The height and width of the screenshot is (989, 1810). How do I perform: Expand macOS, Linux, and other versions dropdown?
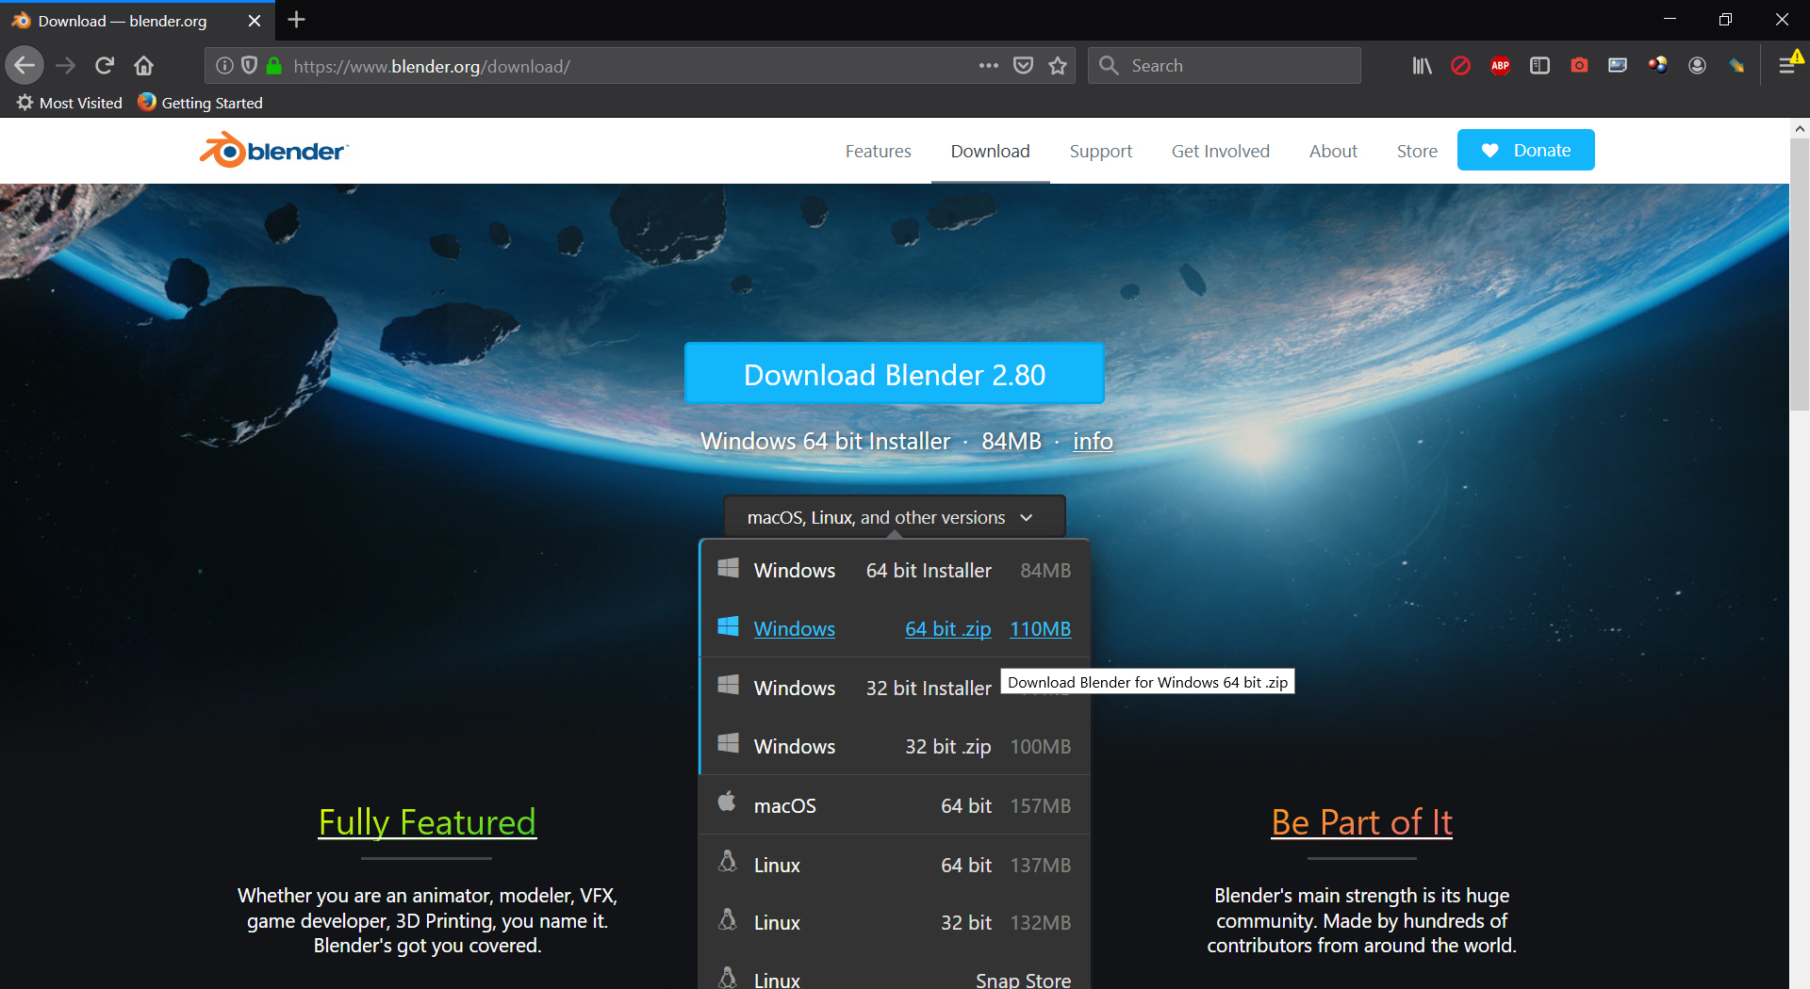[x=894, y=517]
